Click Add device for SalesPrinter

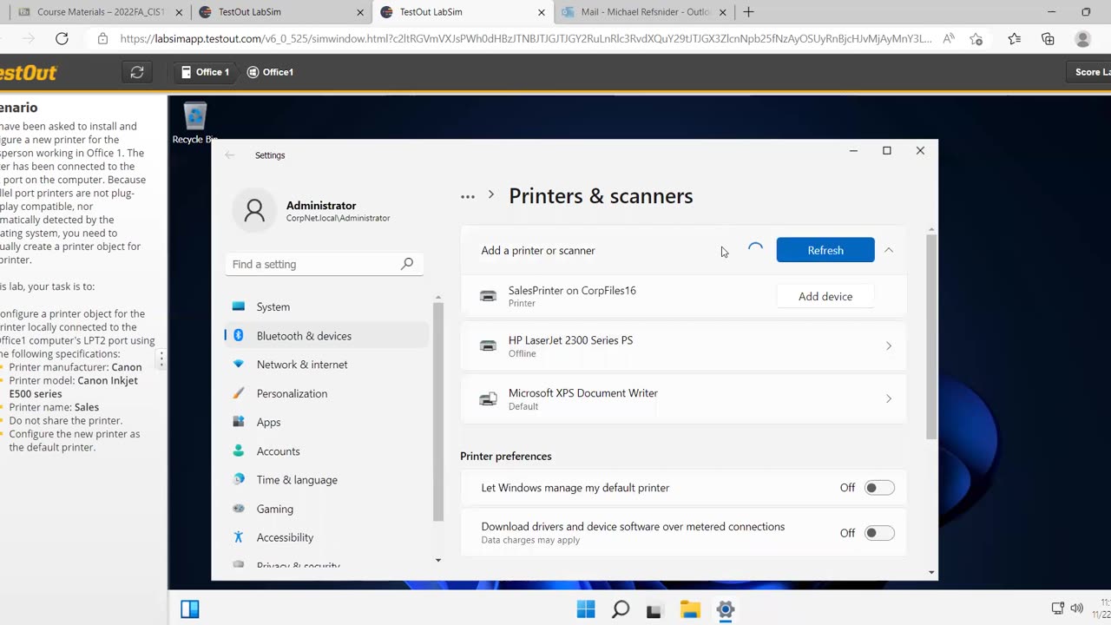click(x=825, y=297)
